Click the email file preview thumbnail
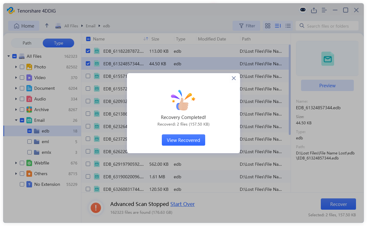 point(327,58)
